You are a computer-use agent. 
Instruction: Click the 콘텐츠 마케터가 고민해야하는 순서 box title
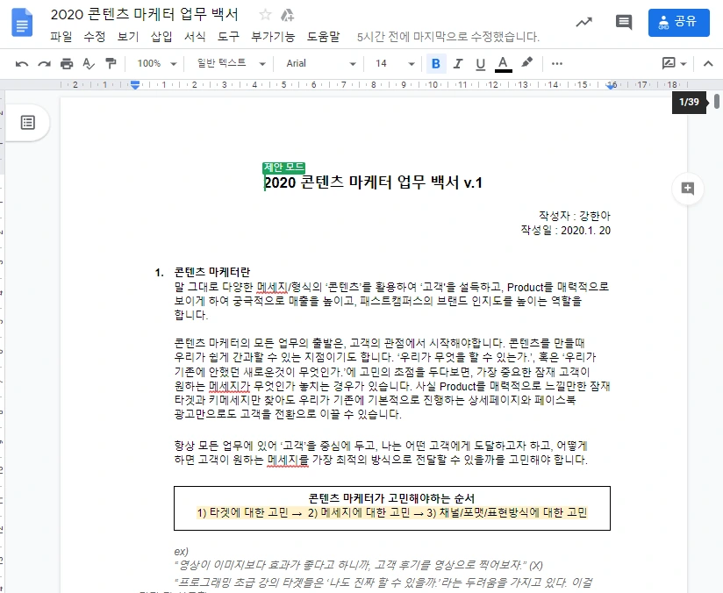391,498
